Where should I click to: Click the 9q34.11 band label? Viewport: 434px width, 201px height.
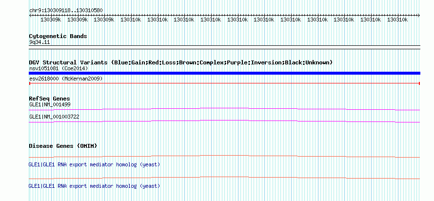pyautogui.click(x=39, y=42)
